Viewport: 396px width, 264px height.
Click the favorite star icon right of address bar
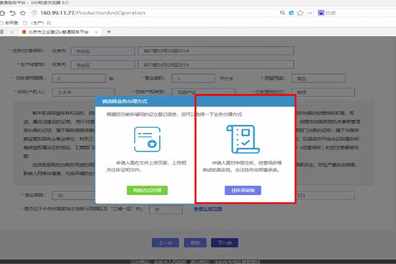tap(300, 13)
